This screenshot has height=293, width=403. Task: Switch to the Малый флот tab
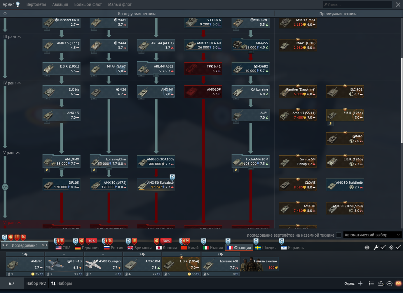[120, 4]
